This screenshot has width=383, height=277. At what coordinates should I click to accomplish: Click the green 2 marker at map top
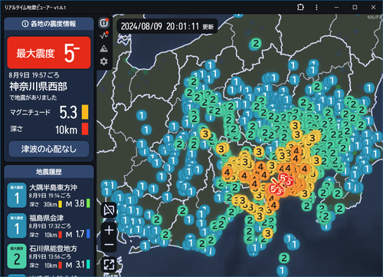click(x=256, y=44)
